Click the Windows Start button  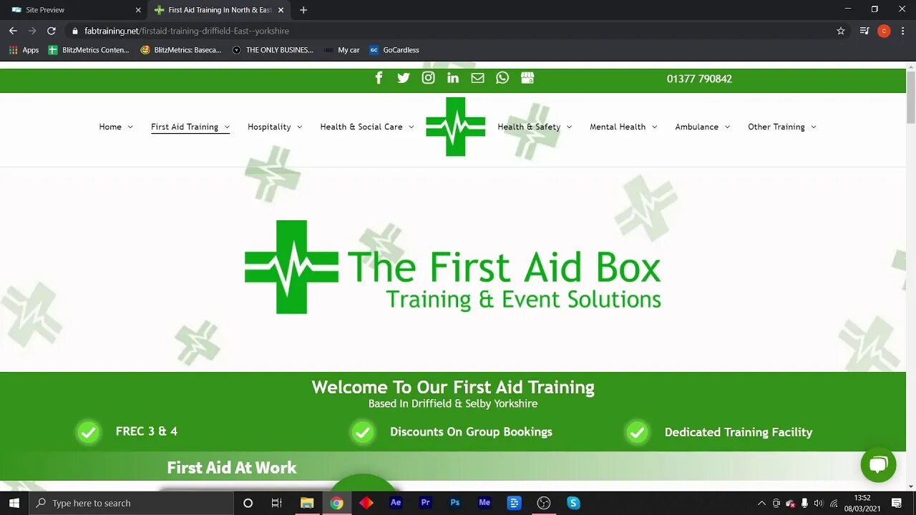(x=14, y=503)
